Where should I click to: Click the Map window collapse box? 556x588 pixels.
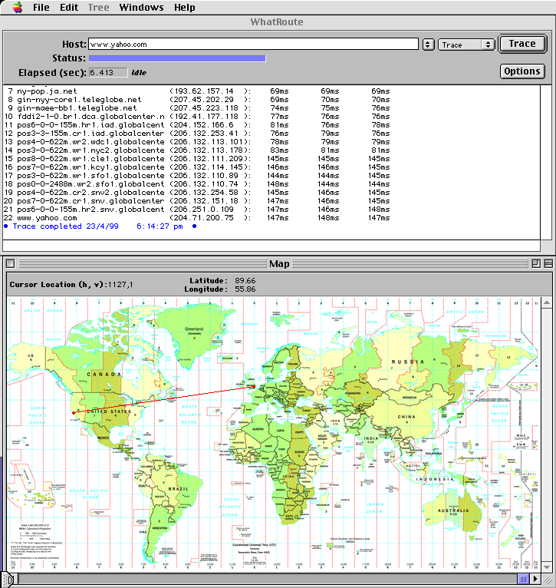coord(548,263)
